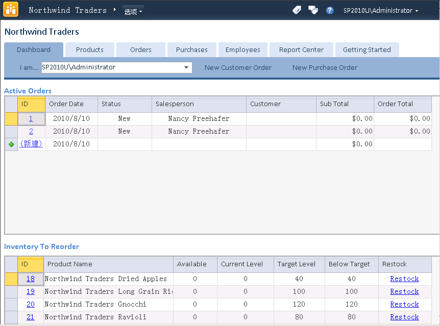Screen dimensions: 440x326
Task: Click the Order Date cell in the new order row
Action: (x=71, y=144)
